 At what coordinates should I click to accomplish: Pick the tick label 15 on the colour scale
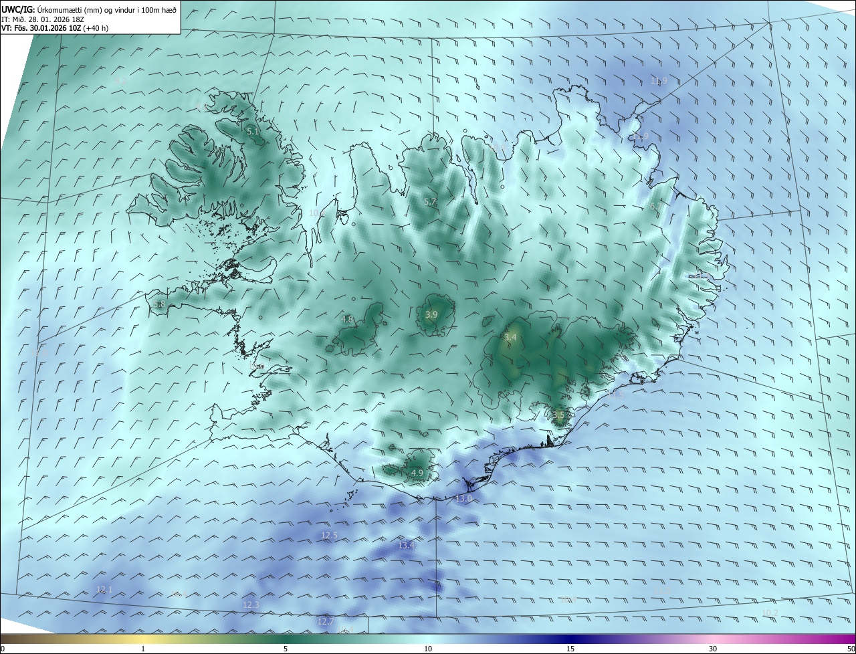(x=570, y=649)
